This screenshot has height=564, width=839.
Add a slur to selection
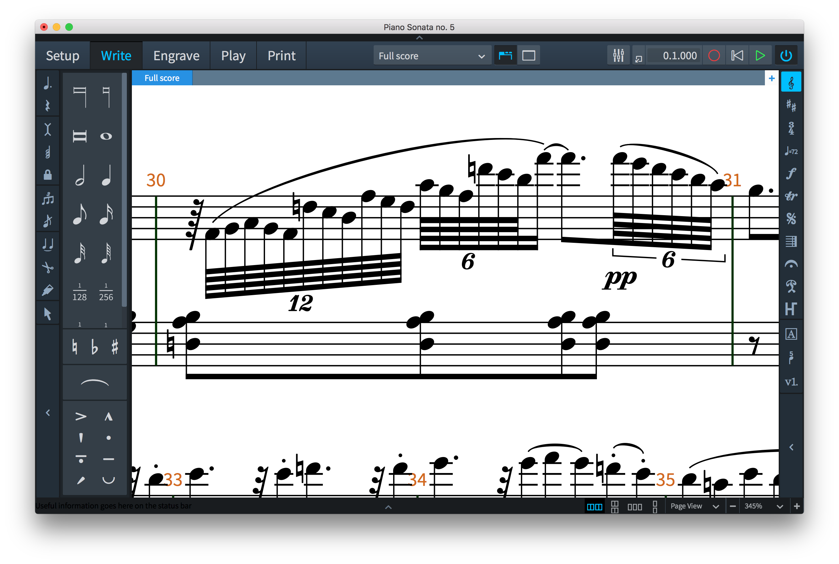tap(94, 382)
